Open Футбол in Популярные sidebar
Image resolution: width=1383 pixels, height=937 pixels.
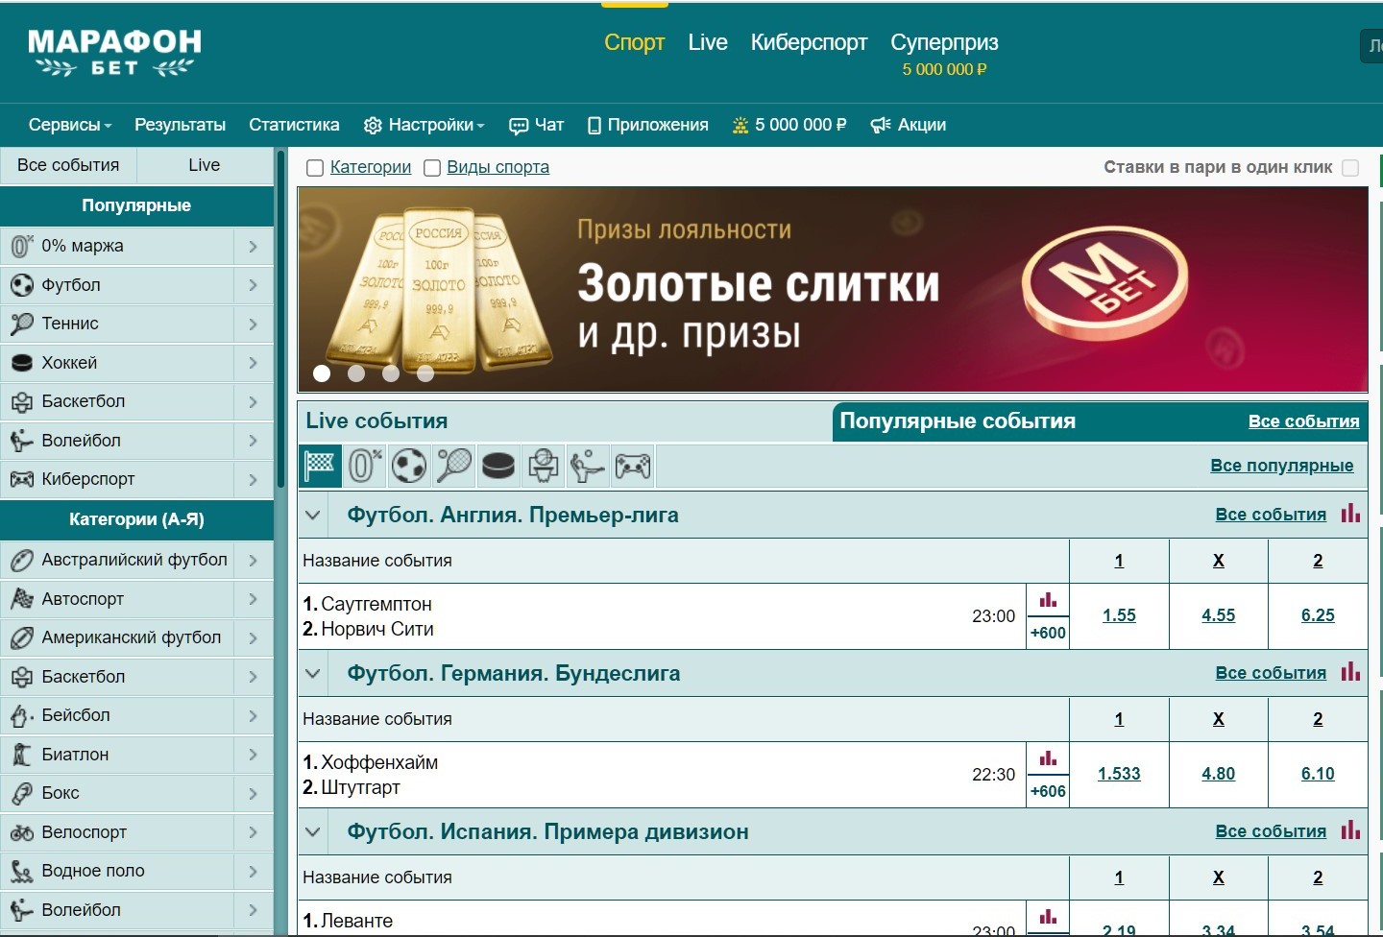[117, 285]
